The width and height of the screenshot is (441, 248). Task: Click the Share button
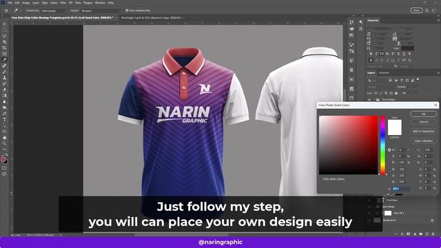click(416, 10)
